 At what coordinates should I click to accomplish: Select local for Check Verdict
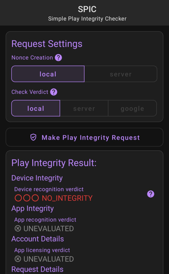(x=36, y=108)
